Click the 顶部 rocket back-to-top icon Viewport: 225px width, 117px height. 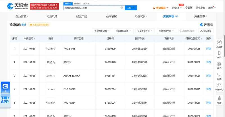tap(219, 99)
